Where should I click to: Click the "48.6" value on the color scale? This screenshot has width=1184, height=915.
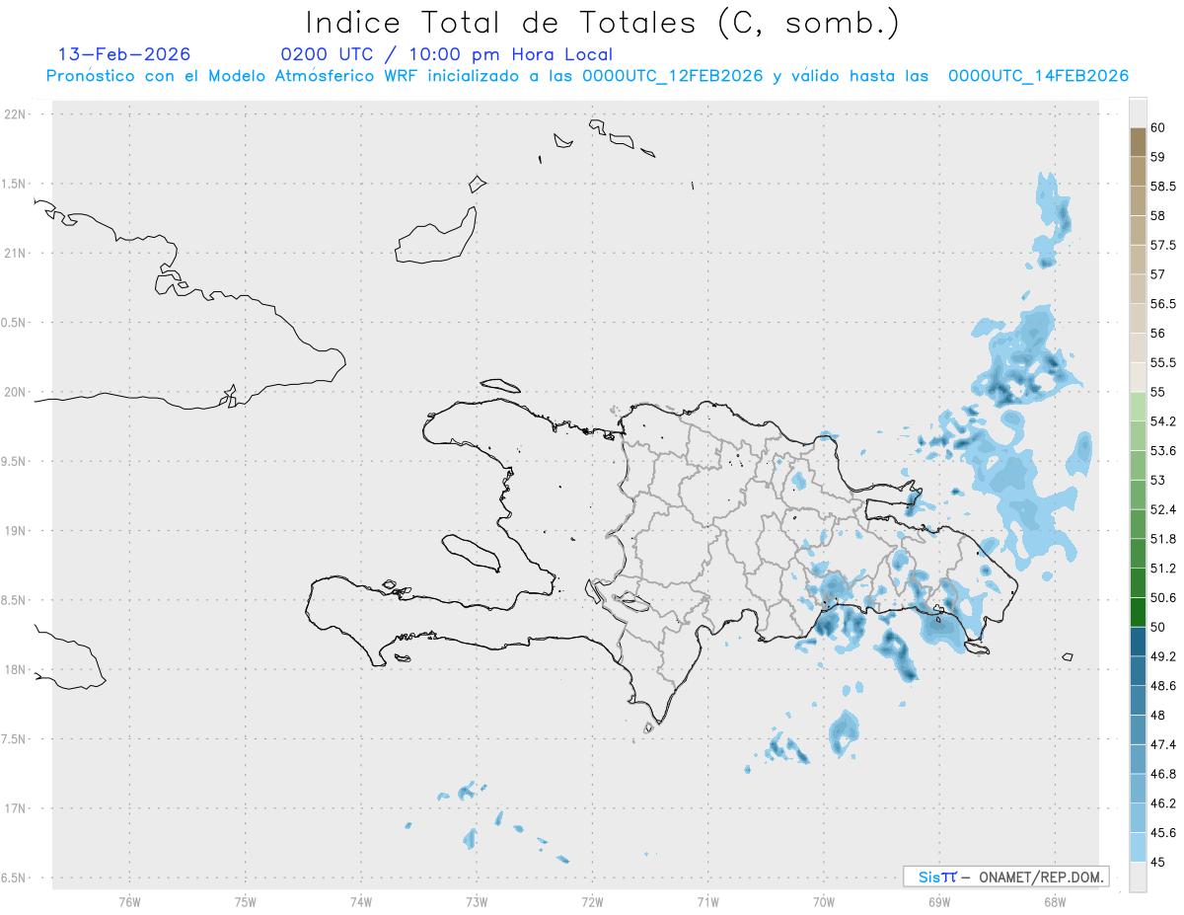pyautogui.click(x=1163, y=685)
